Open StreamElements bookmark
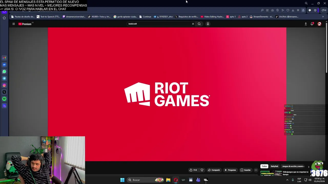 coord(261,17)
